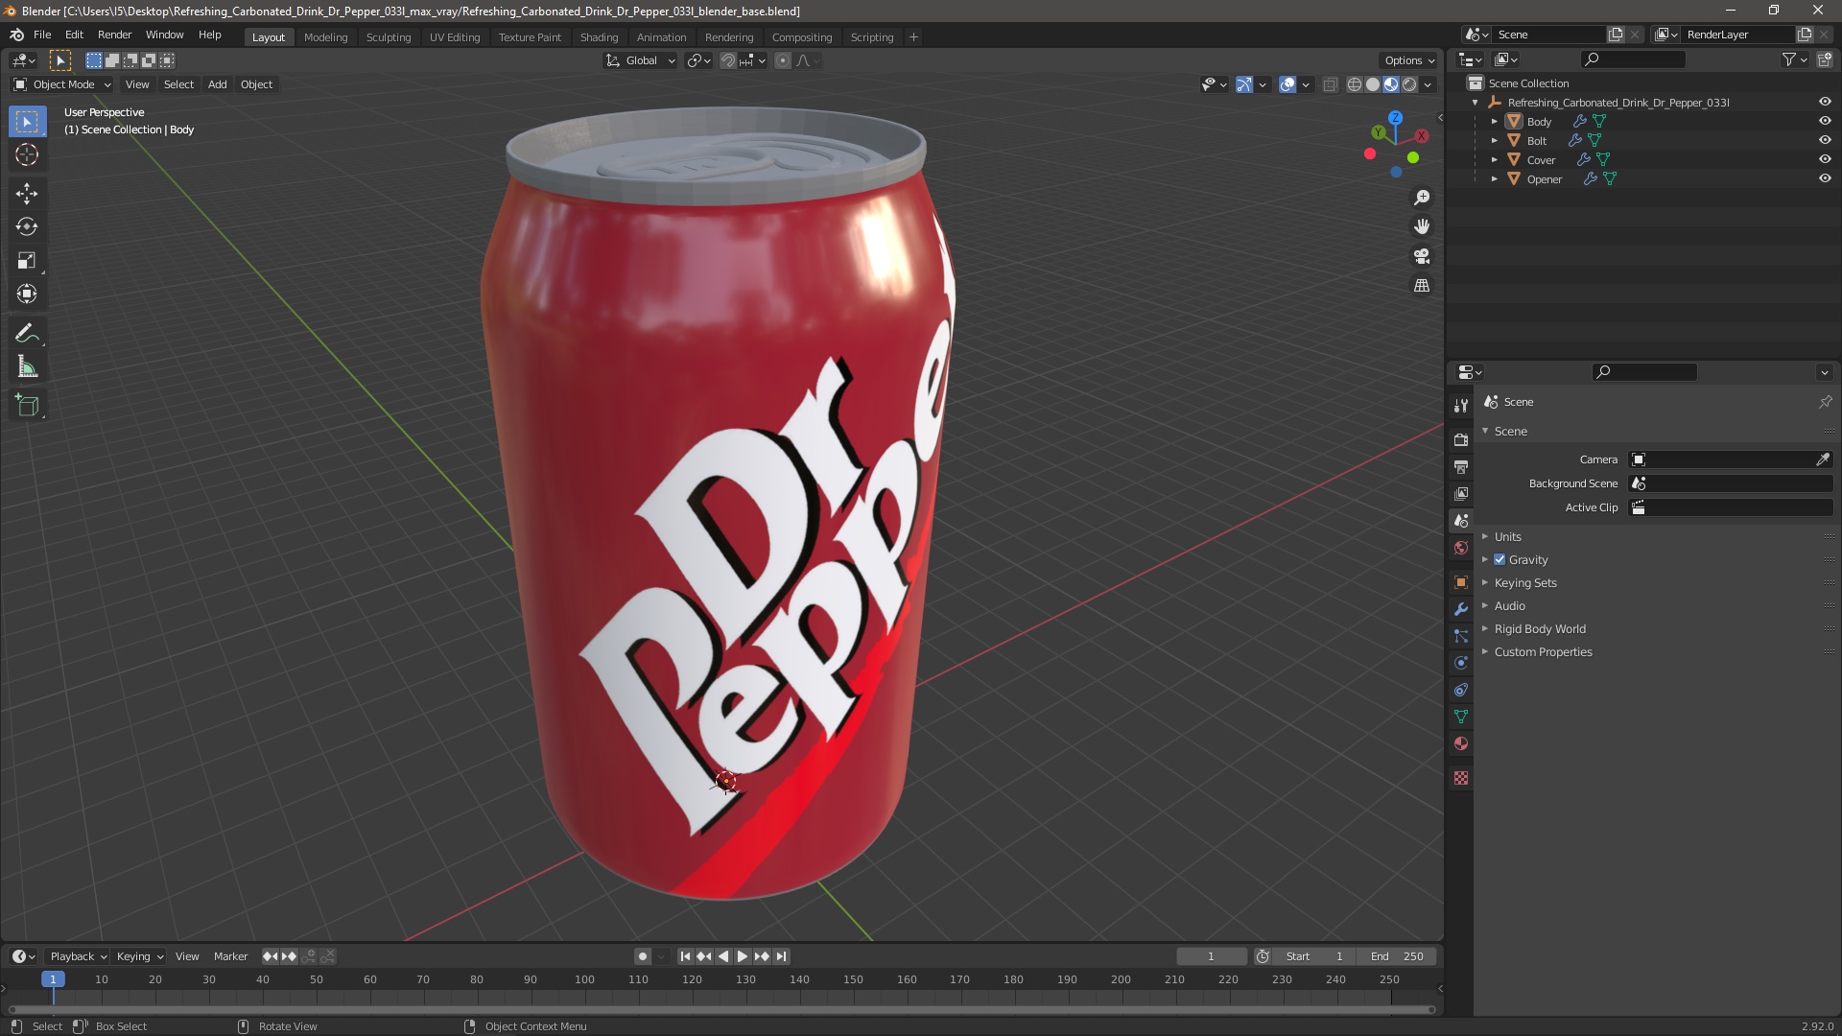Viewport: 1842px width, 1036px height.
Task: Activate the Select Box tool
Action: [x=27, y=122]
